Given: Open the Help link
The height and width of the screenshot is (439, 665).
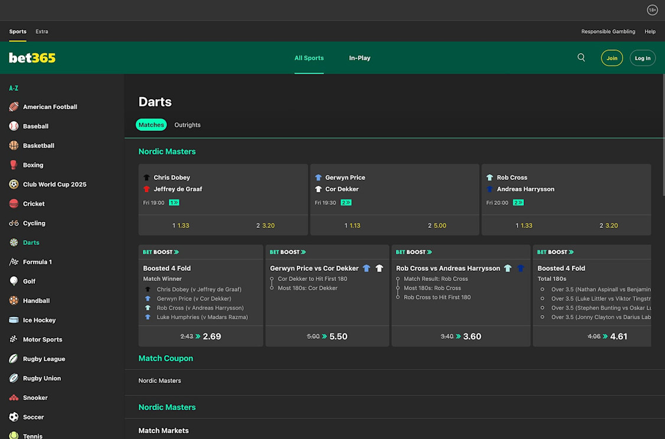Looking at the screenshot, I should coord(650,31).
